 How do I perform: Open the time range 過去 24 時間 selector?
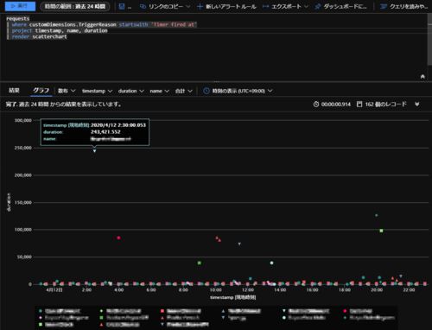(x=75, y=6)
